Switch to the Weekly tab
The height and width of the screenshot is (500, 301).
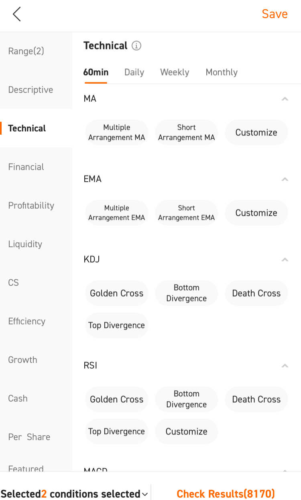175,72
